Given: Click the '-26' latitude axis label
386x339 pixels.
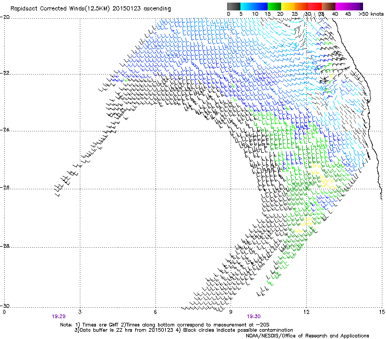Looking at the screenshot, I should 5,187.
